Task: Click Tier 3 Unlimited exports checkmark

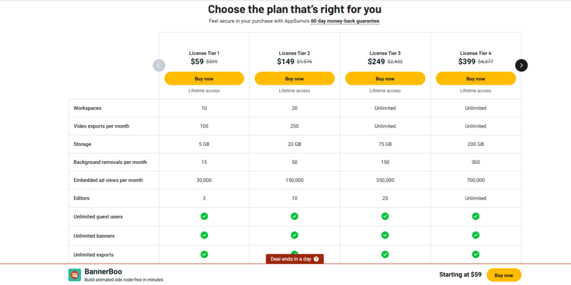Action: point(385,254)
